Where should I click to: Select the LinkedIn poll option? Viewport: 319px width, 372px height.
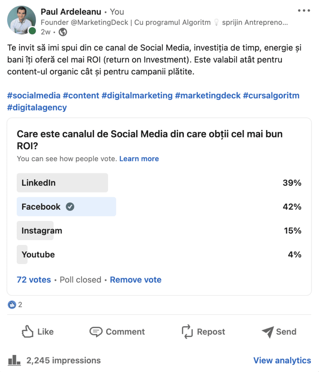point(159,183)
